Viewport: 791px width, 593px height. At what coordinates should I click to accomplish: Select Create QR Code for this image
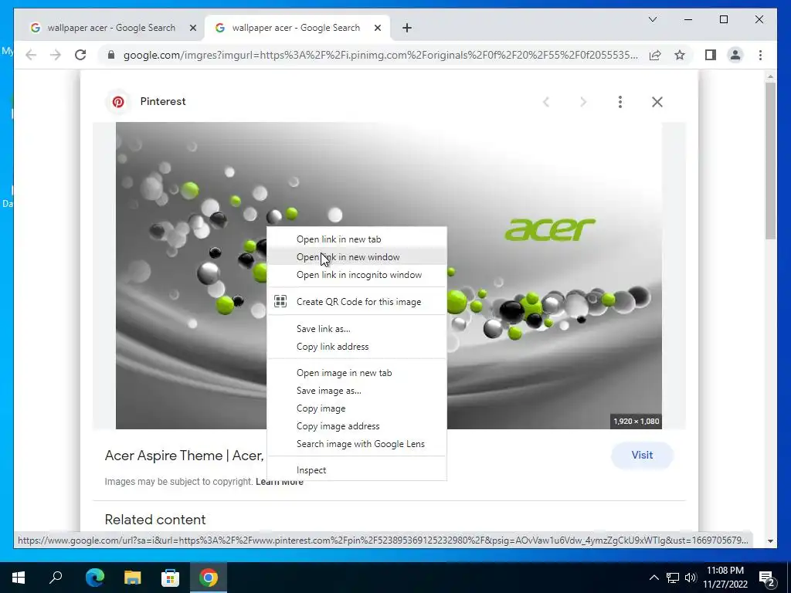point(357,302)
